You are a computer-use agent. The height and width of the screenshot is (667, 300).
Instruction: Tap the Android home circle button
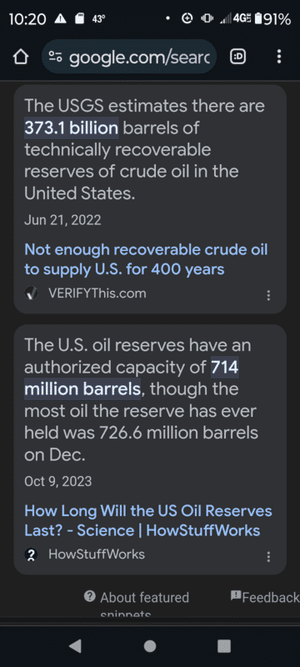point(149,646)
